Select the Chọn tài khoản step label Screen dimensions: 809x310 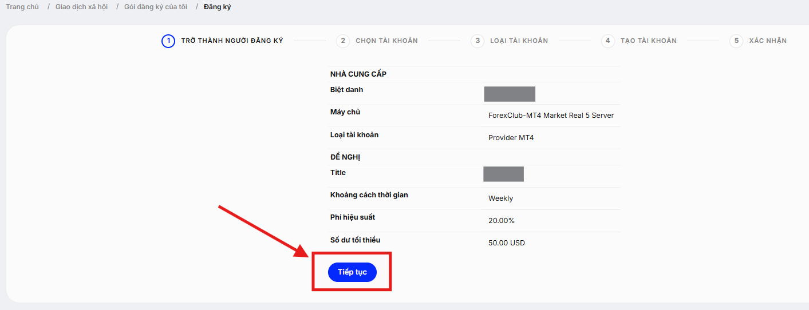coord(386,41)
